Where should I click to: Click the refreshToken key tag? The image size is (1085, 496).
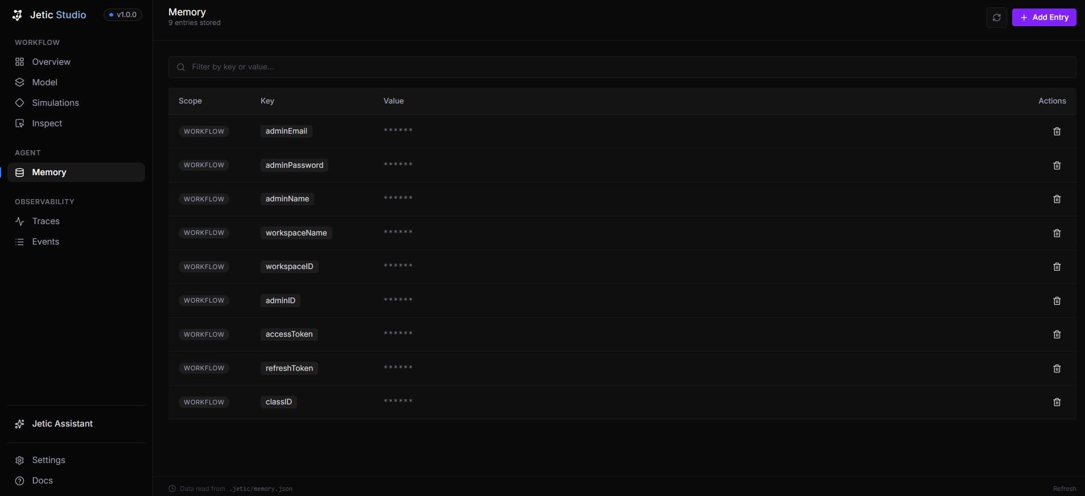click(289, 369)
